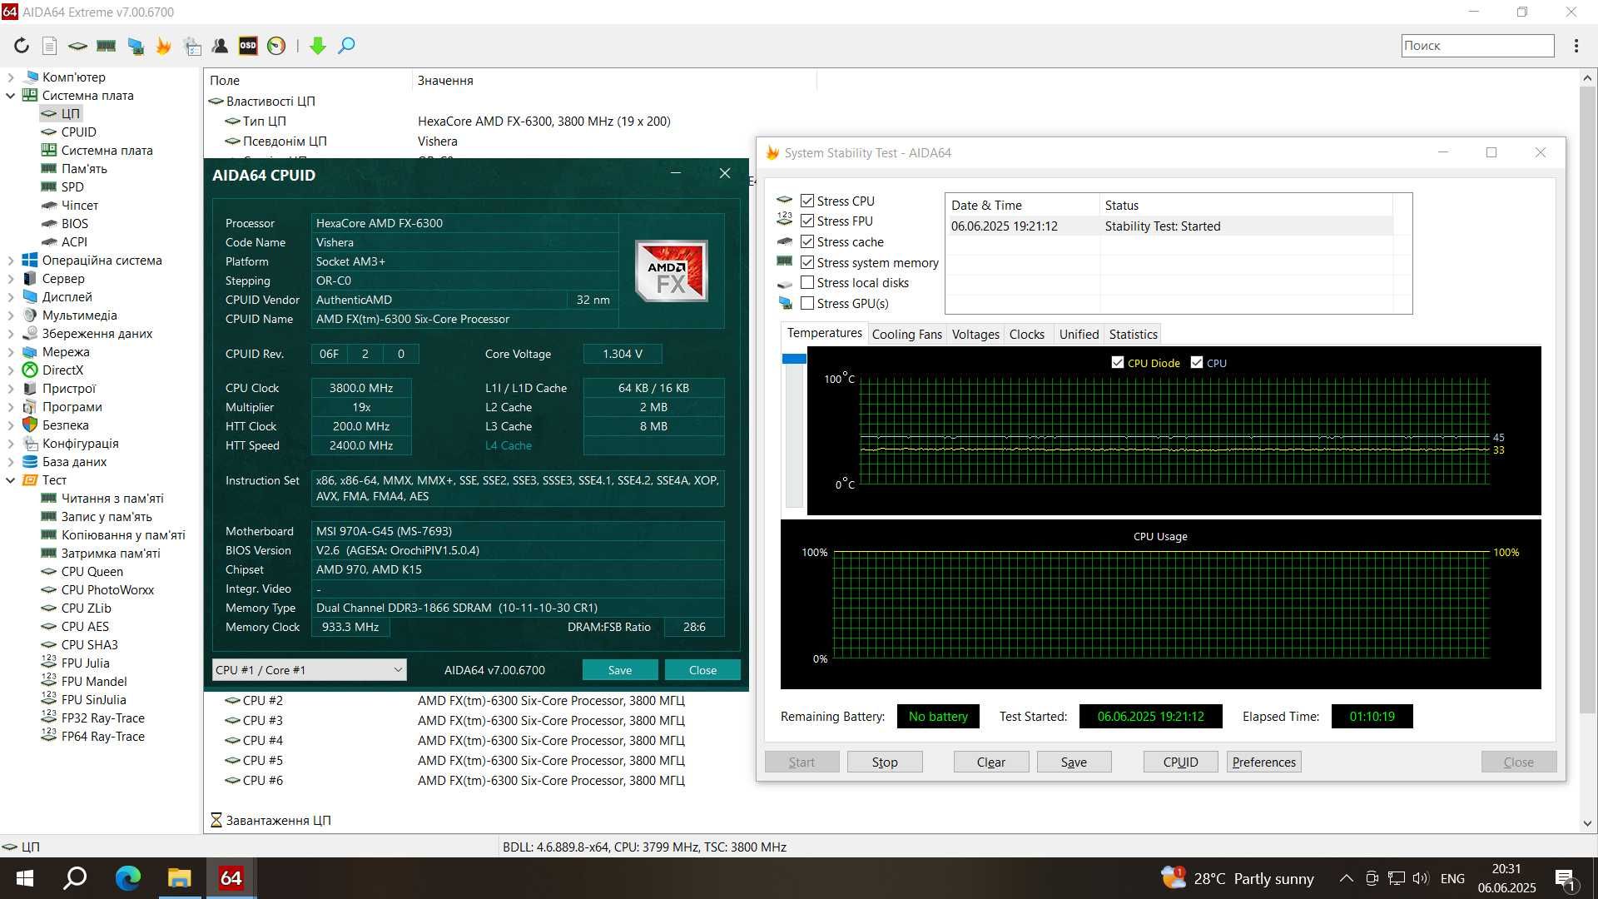Toggle CPU temperature graph checkbox
The image size is (1598, 899).
tap(1197, 363)
